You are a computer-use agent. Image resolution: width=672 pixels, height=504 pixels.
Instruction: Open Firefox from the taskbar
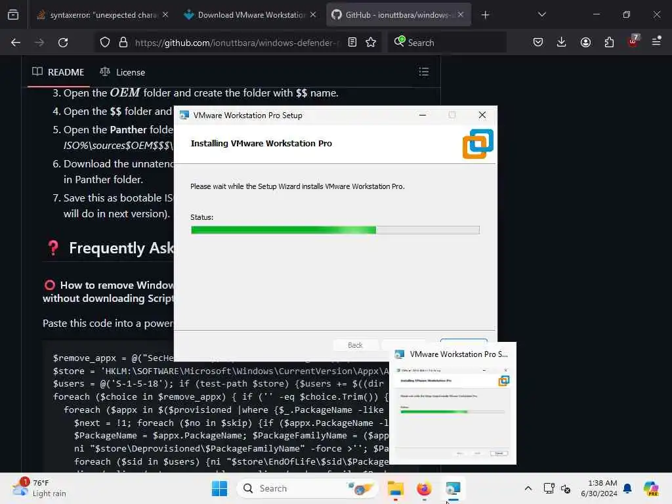(425, 488)
